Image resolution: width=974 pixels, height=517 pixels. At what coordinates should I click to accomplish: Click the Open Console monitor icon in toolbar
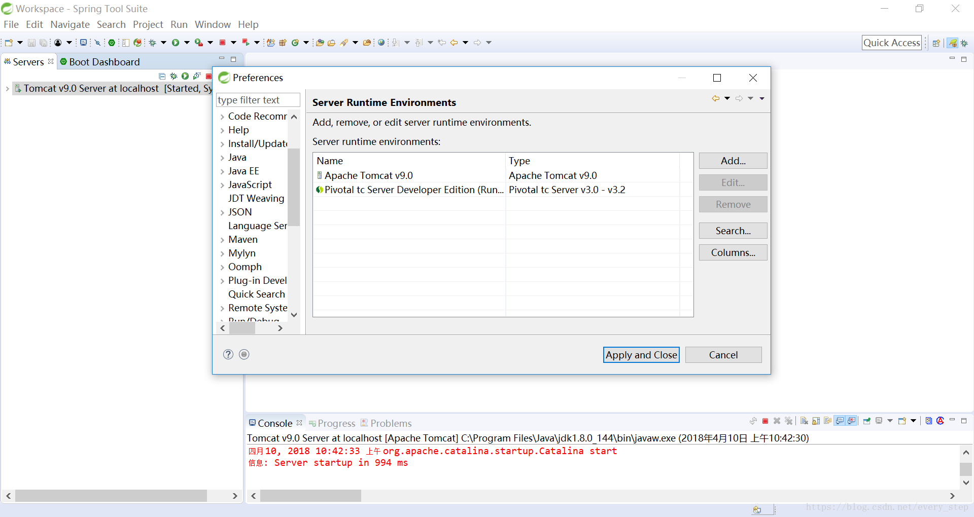[x=83, y=43]
